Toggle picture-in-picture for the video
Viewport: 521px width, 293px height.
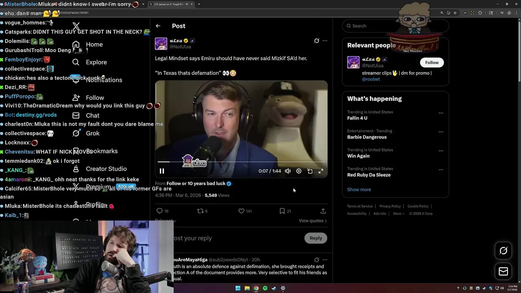pyautogui.click(x=310, y=171)
